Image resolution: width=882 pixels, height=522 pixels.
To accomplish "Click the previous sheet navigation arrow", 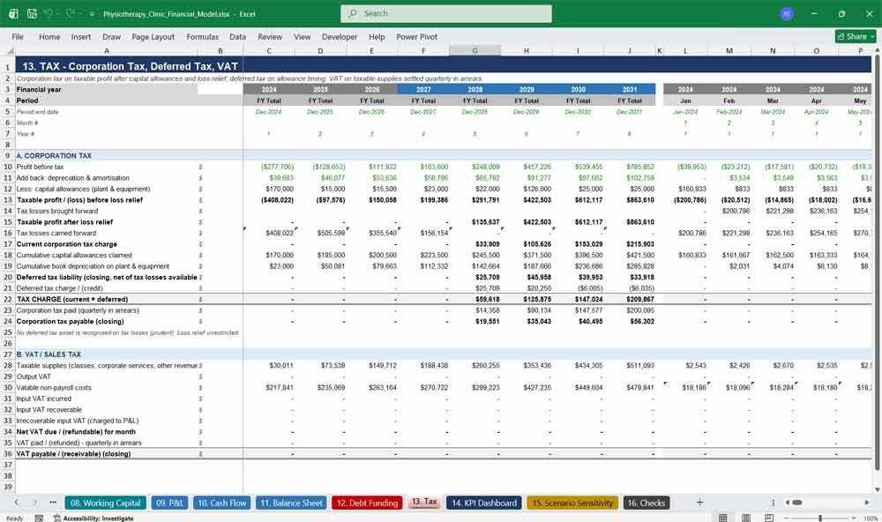I will pos(17,503).
